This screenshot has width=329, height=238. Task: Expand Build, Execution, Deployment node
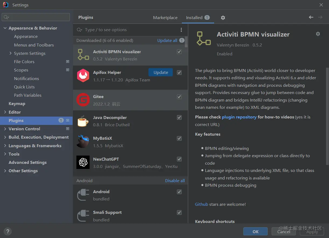pyautogui.click(x=5, y=137)
